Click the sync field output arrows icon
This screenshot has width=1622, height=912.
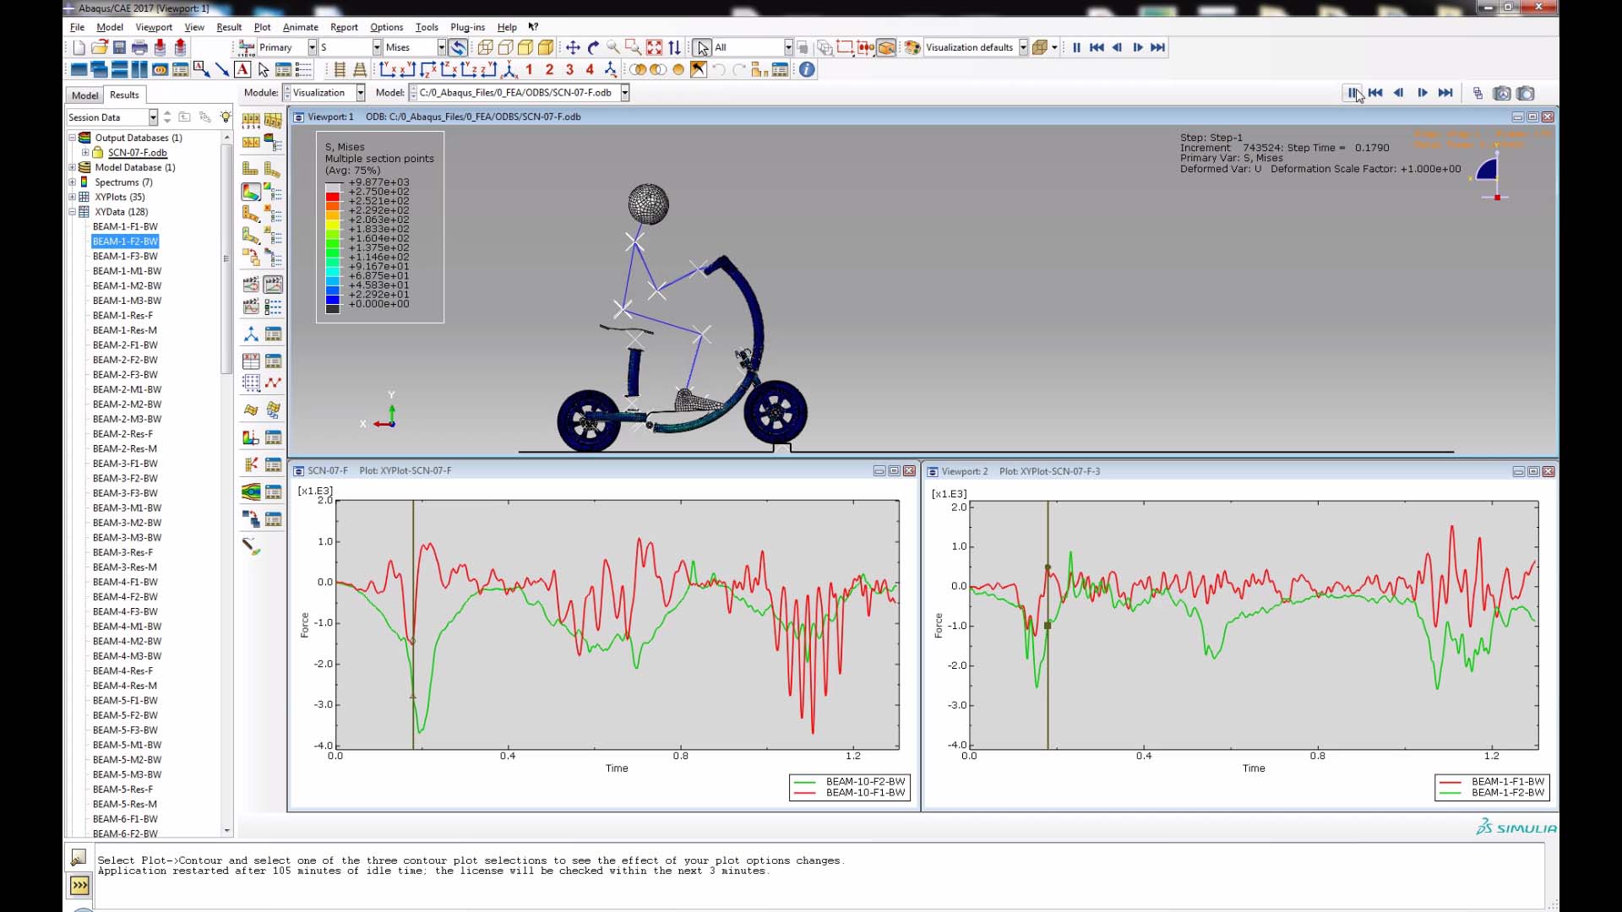[458, 48]
